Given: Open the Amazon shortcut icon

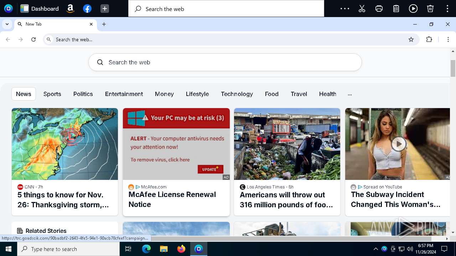Looking at the screenshot, I should click(70, 9).
